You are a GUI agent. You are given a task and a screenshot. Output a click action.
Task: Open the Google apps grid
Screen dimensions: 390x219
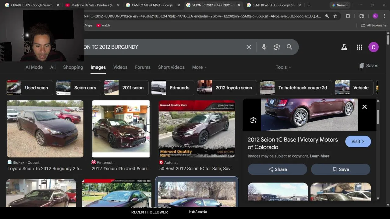coord(359,47)
